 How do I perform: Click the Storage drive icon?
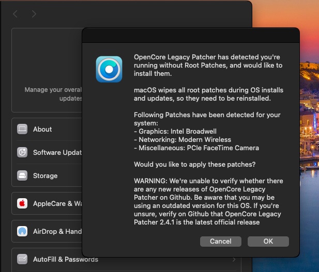22,175
